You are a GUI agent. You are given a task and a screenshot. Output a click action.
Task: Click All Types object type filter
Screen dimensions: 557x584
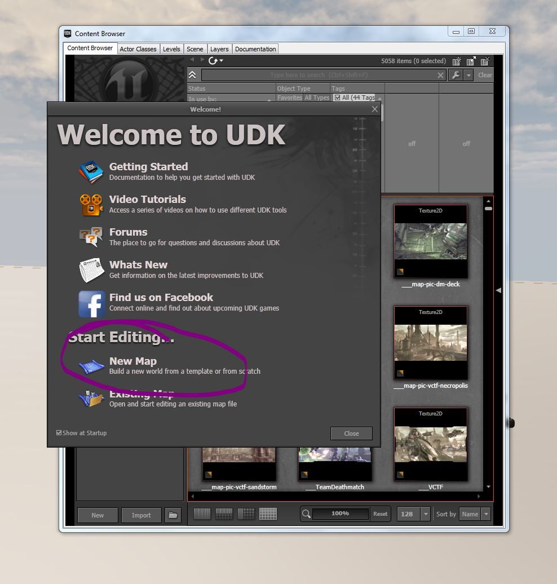(x=317, y=98)
